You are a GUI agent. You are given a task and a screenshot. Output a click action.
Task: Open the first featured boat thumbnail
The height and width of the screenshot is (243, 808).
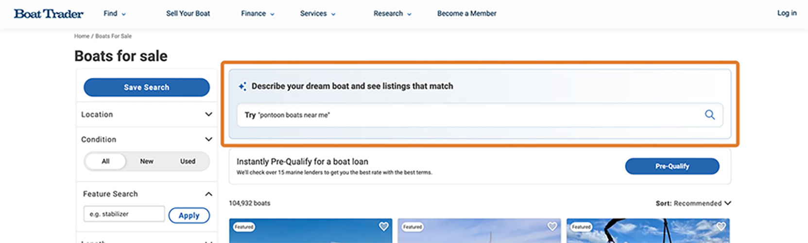(x=310, y=231)
